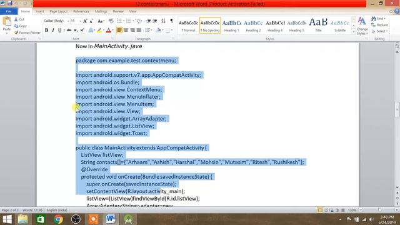Apply the Title style

[x=318, y=26]
